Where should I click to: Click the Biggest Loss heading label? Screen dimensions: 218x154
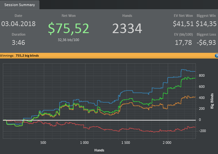pos(206,34)
